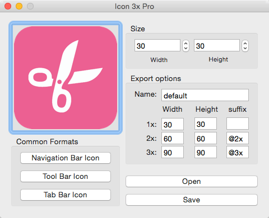
Task: Focus the Size Width input field
Action: pyautogui.click(x=157, y=45)
